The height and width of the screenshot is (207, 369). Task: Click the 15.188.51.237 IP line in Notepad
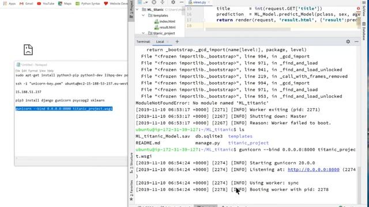(x=28, y=92)
